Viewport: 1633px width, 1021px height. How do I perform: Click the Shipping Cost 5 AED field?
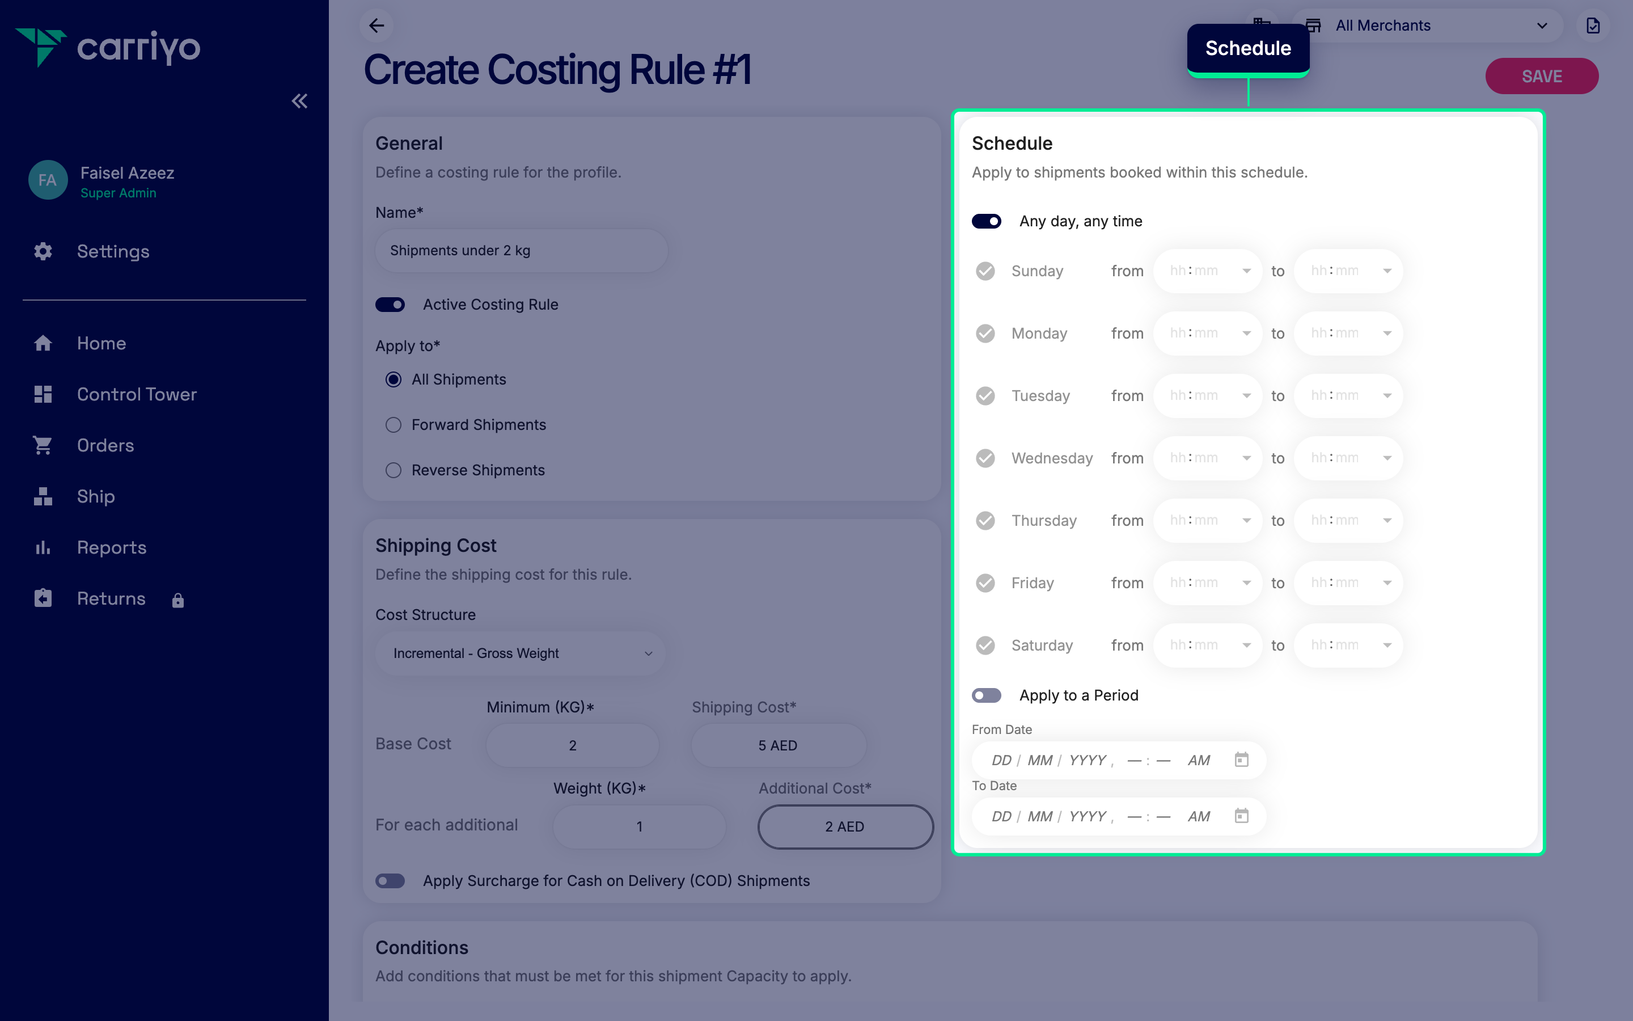[778, 745]
